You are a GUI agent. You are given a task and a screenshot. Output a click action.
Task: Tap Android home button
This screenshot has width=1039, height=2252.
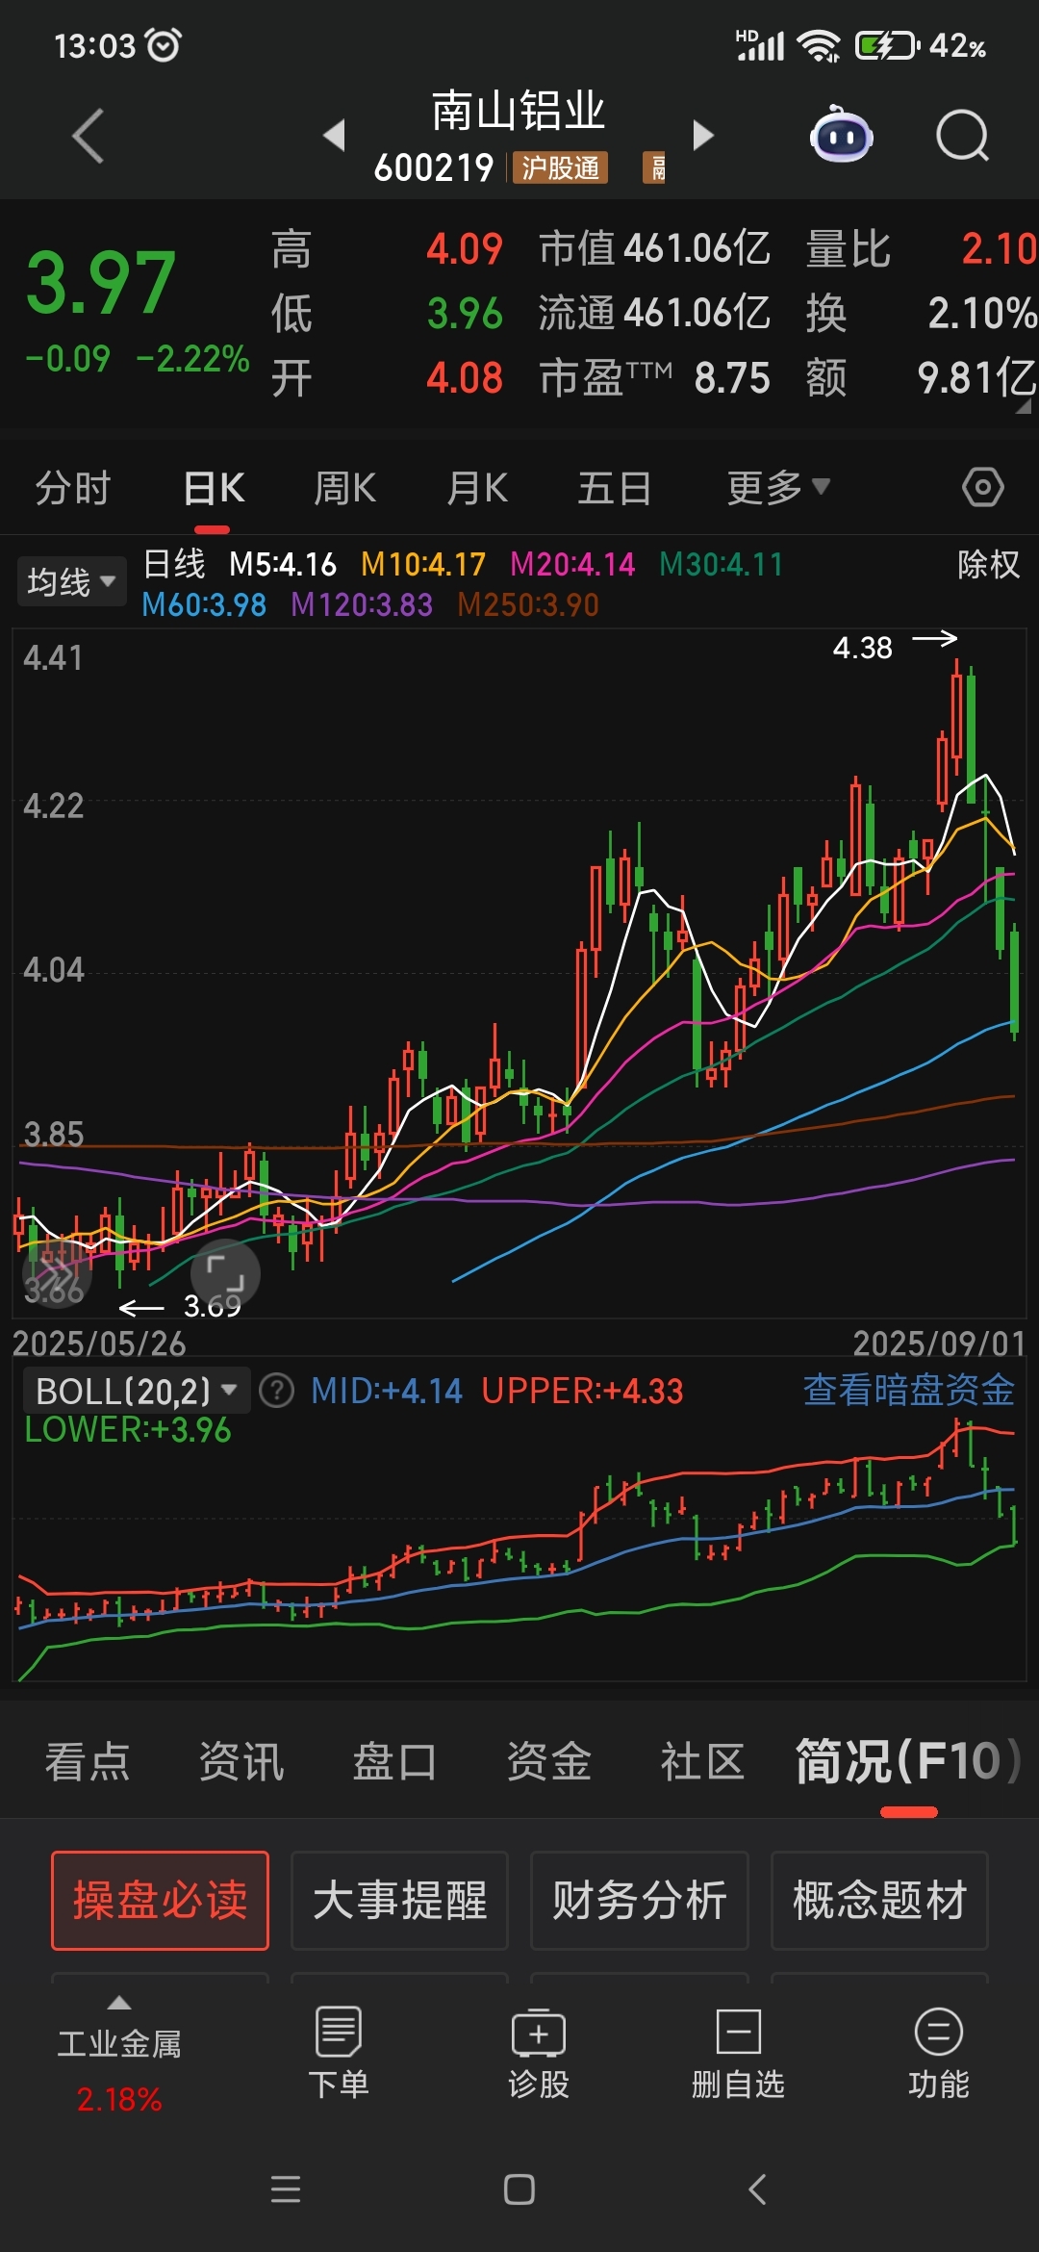click(x=519, y=2189)
